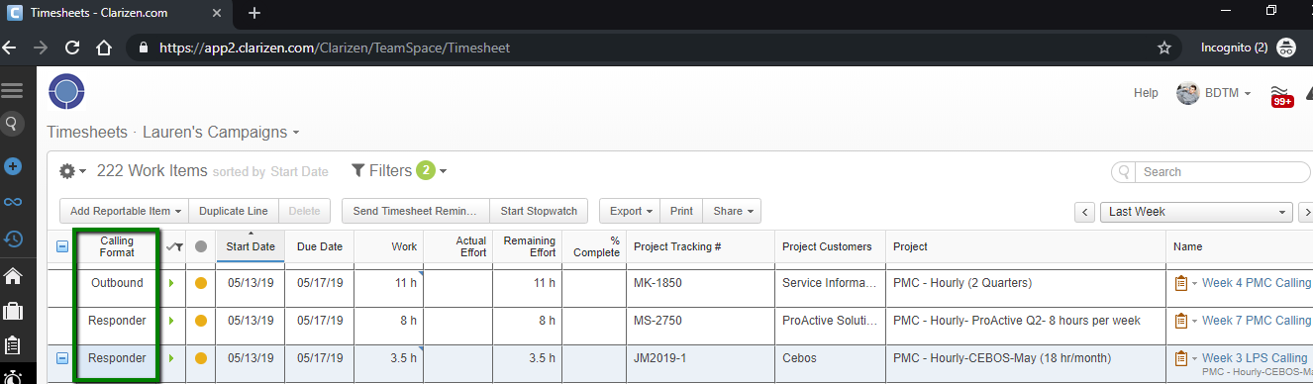Open the Share menu

coord(732,211)
